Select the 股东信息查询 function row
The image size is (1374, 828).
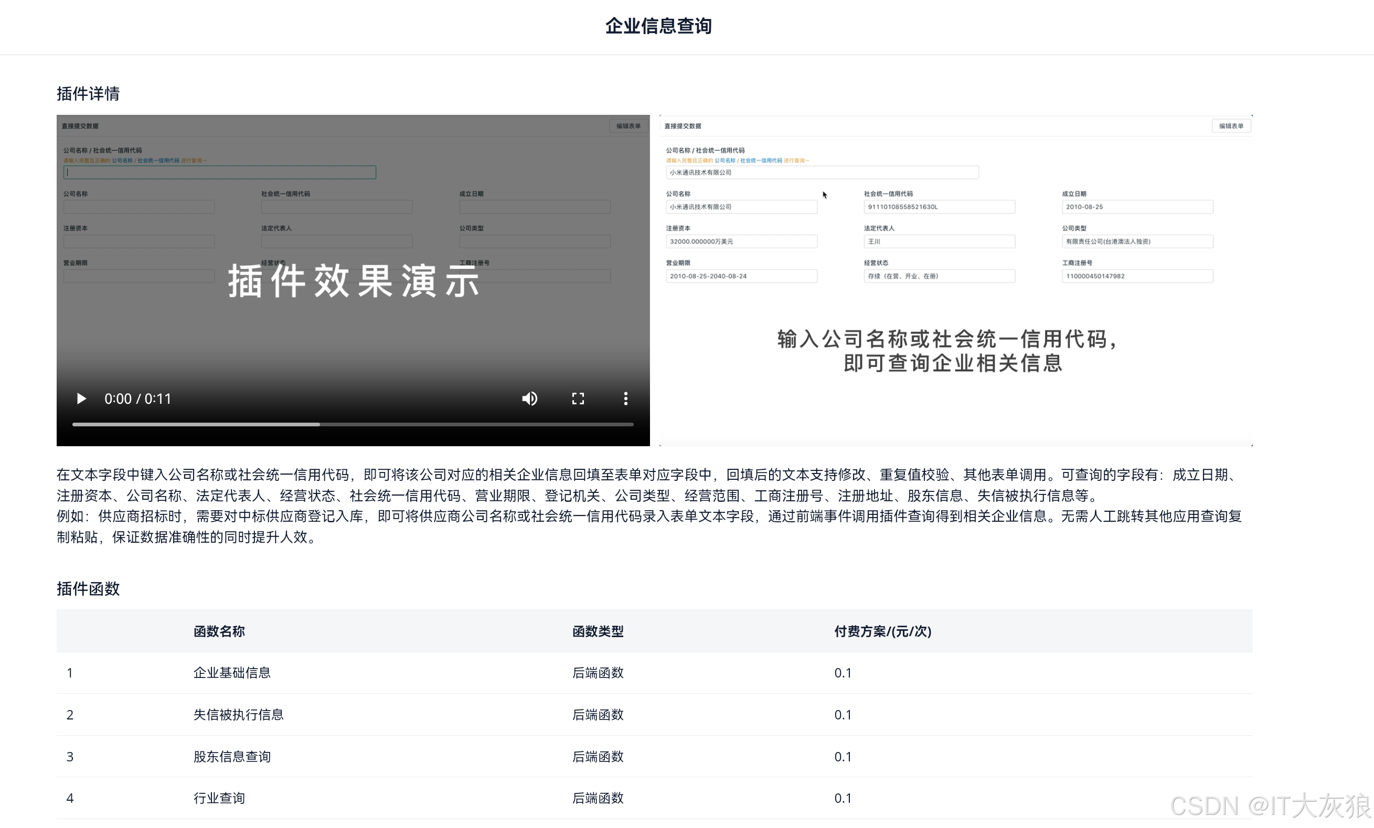click(232, 756)
